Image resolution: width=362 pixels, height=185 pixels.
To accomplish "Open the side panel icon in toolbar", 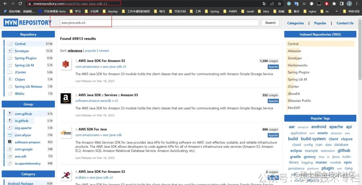I will tap(342, 4).
